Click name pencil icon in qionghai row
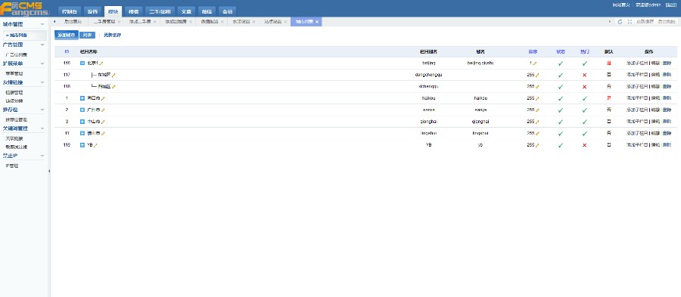 pos(103,122)
